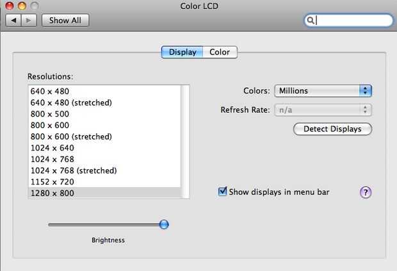Click the Show All button
The image size is (397, 271).
65,21
